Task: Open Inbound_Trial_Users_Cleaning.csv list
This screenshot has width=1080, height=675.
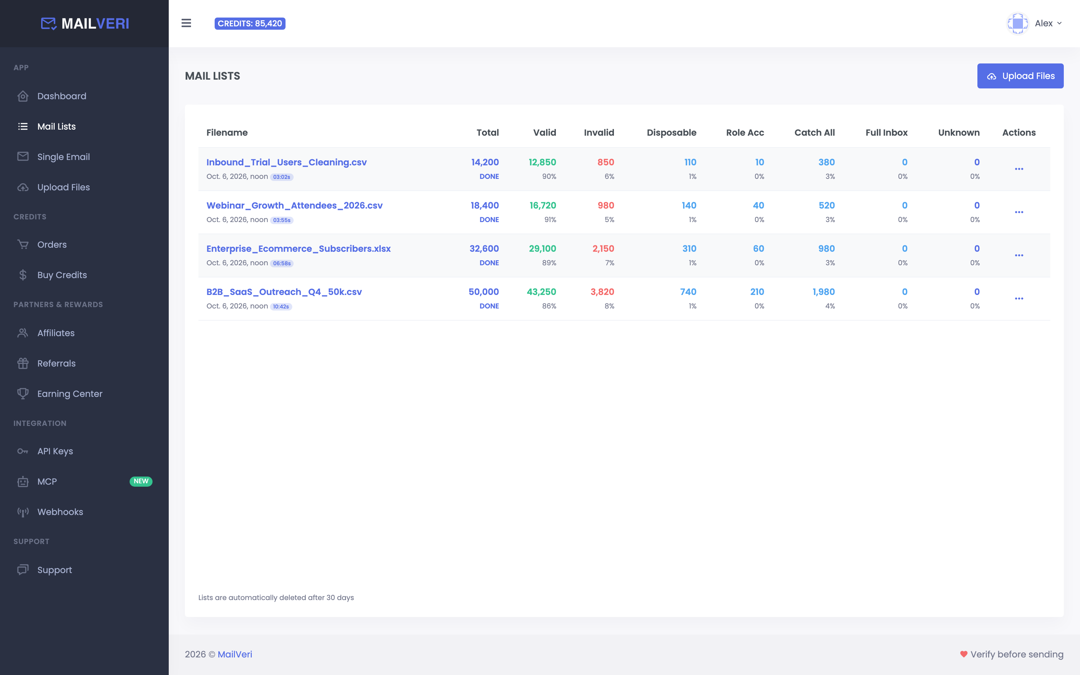Action: pyautogui.click(x=287, y=162)
